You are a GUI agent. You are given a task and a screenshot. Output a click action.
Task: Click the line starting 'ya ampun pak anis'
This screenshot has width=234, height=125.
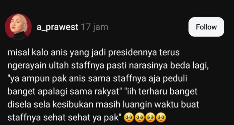(x=97, y=79)
